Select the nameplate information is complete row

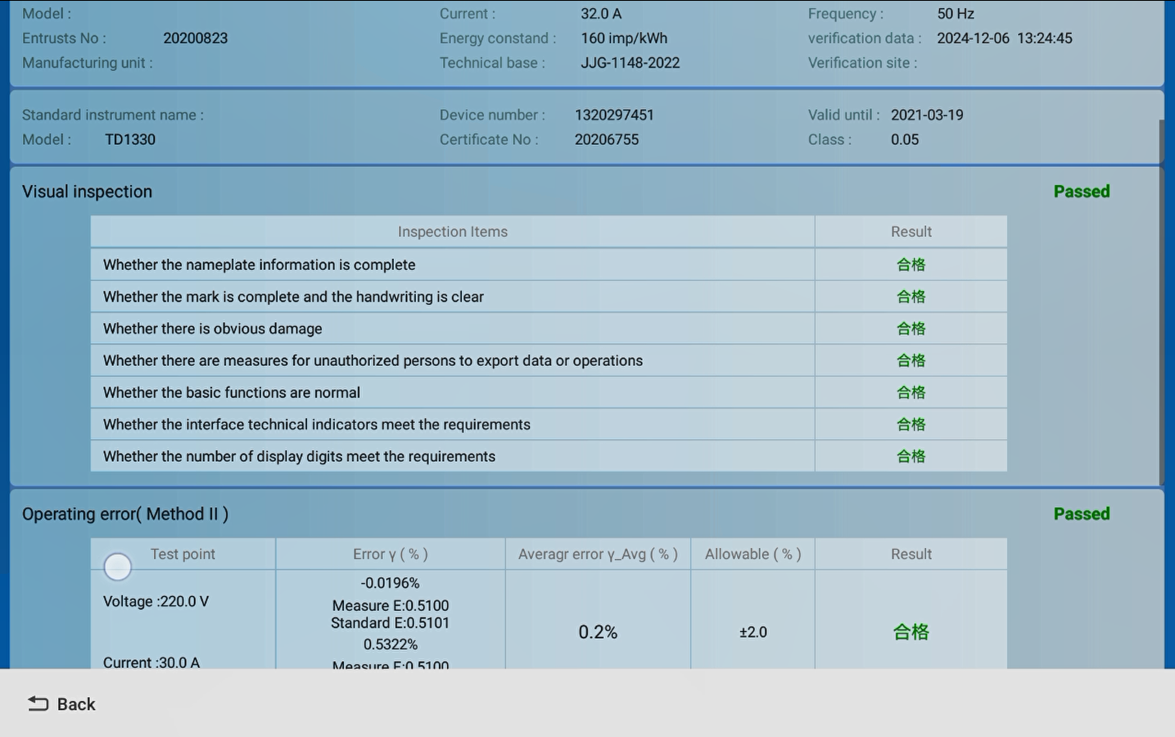(x=259, y=265)
